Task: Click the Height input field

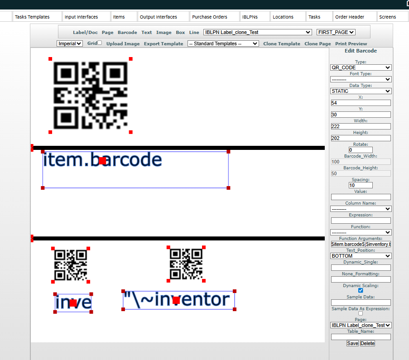Action: click(361, 138)
